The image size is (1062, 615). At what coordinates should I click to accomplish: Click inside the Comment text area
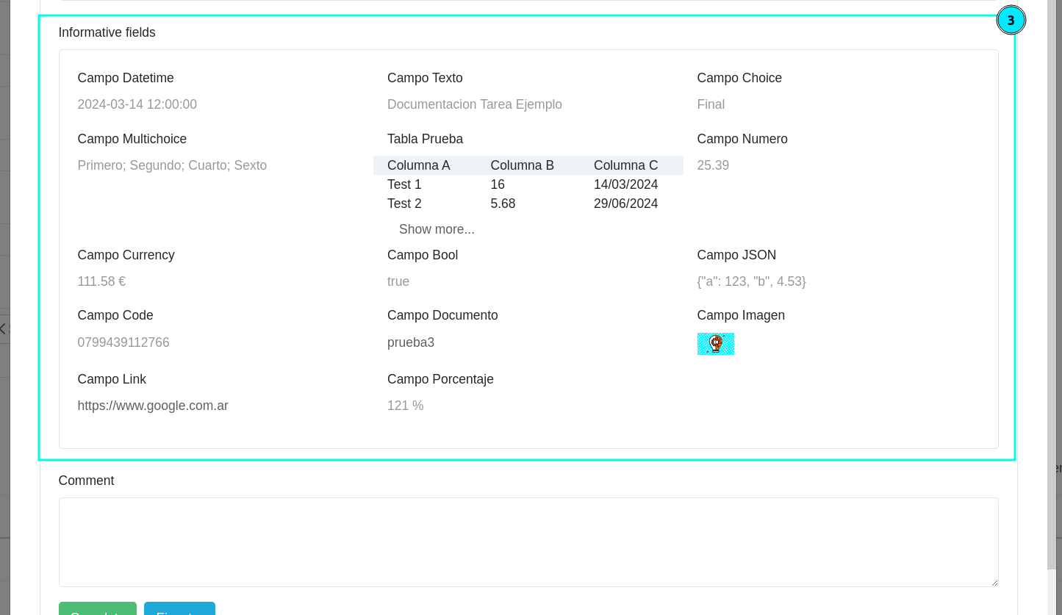tap(528, 542)
